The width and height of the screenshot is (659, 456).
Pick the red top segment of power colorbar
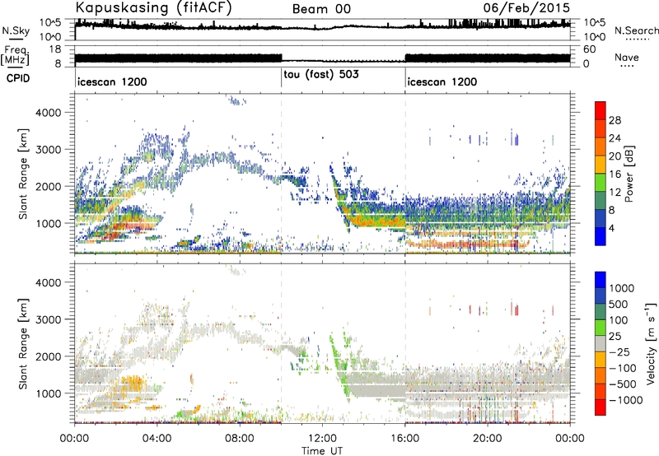[x=601, y=111]
